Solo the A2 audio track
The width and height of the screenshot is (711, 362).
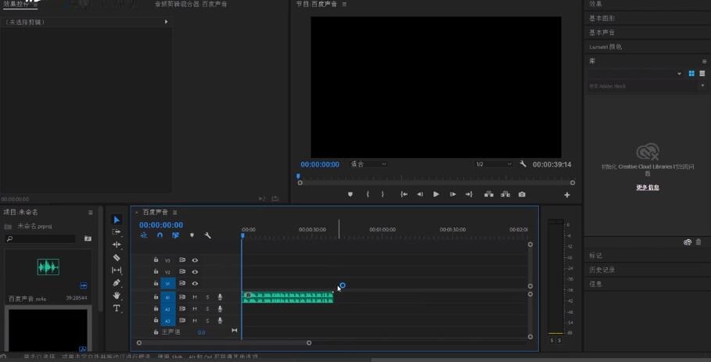pos(208,309)
